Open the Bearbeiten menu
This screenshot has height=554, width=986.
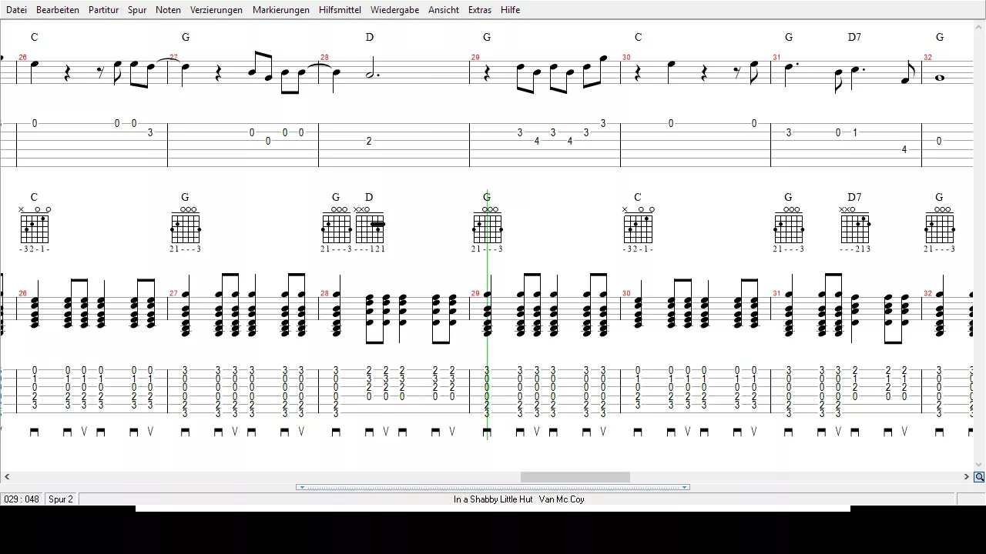tap(58, 10)
